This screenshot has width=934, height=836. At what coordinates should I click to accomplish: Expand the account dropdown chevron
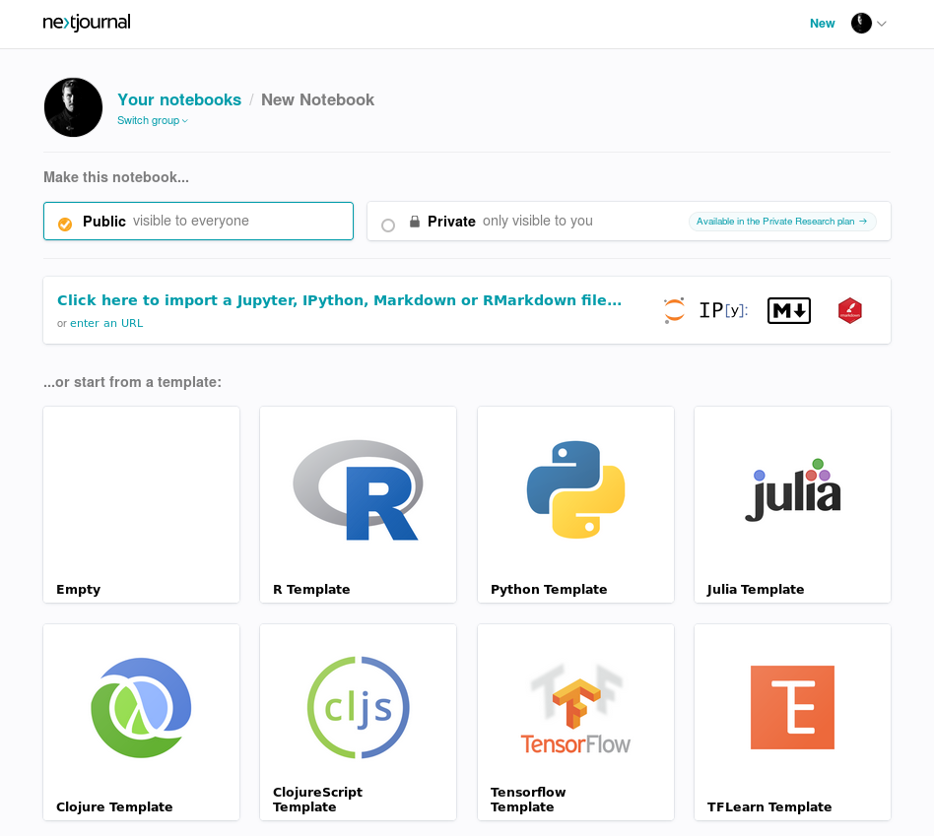pyautogui.click(x=882, y=24)
